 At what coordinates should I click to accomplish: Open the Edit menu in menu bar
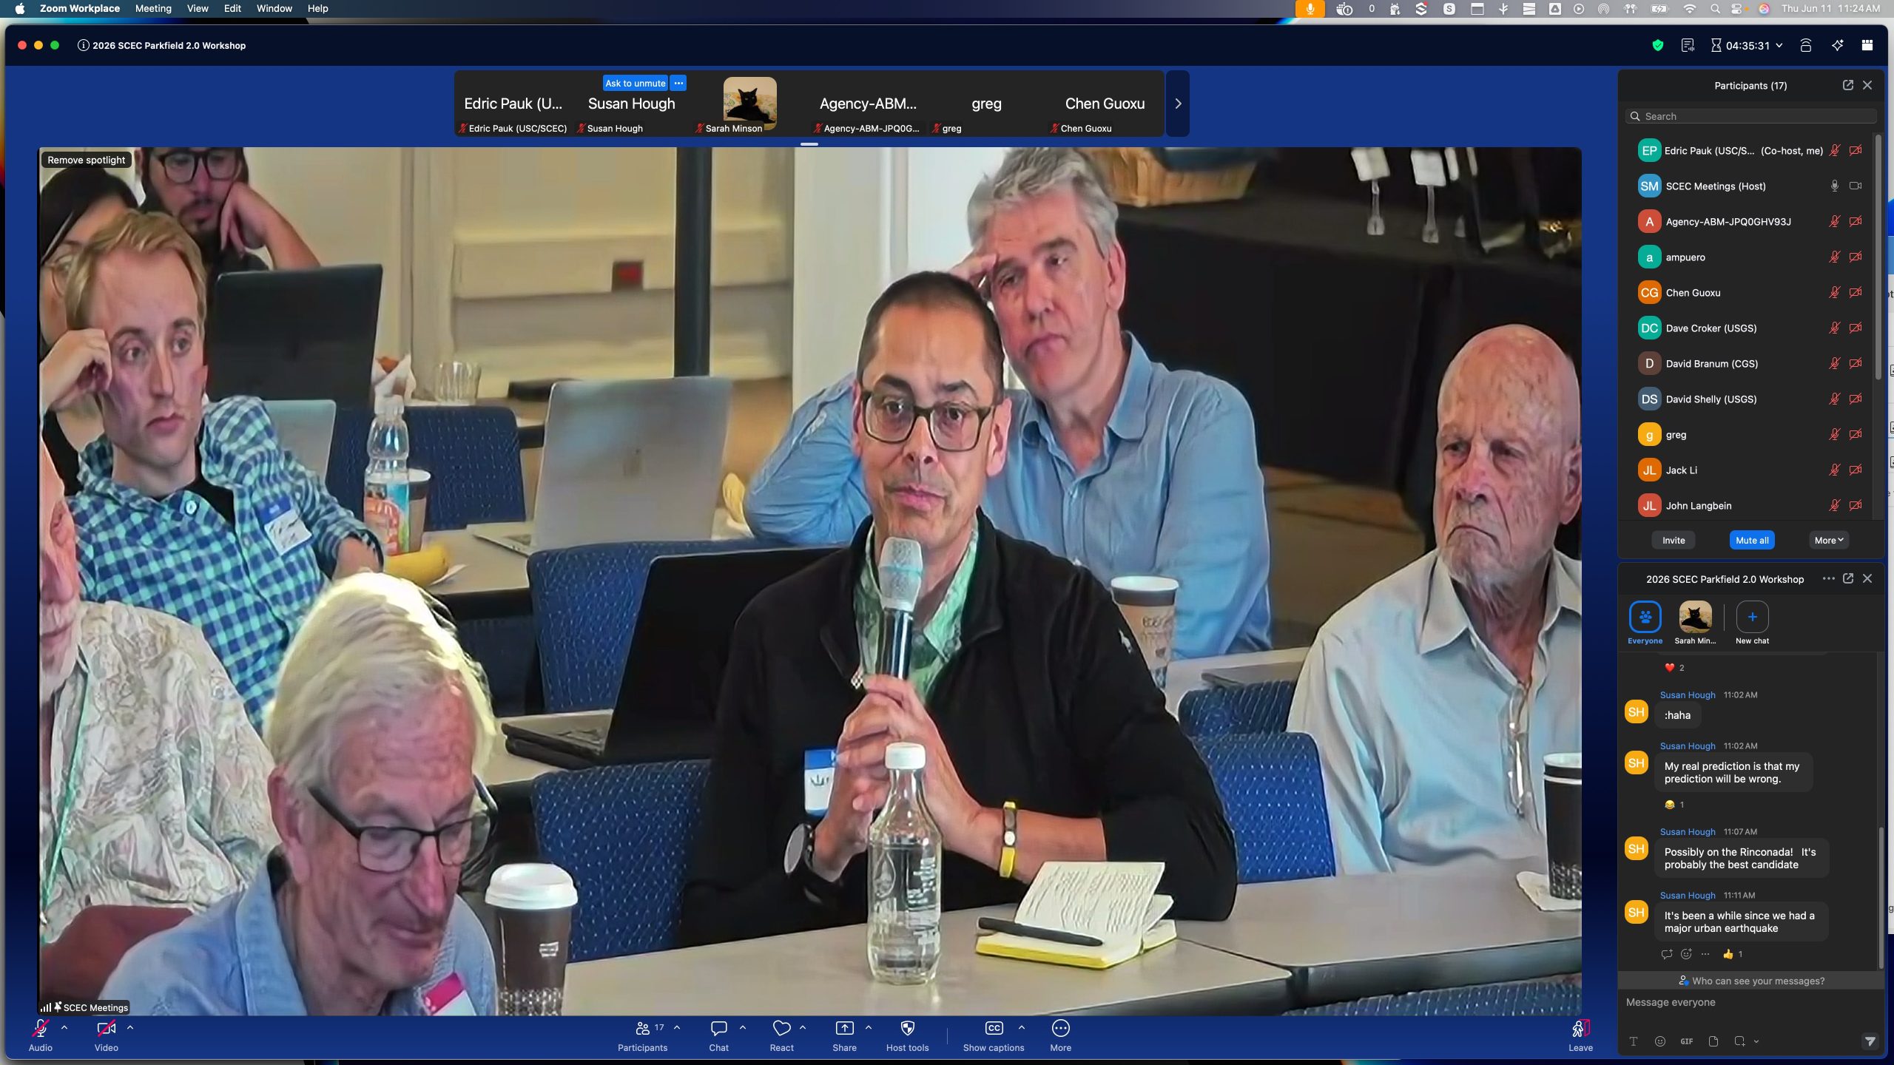[x=232, y=9]
